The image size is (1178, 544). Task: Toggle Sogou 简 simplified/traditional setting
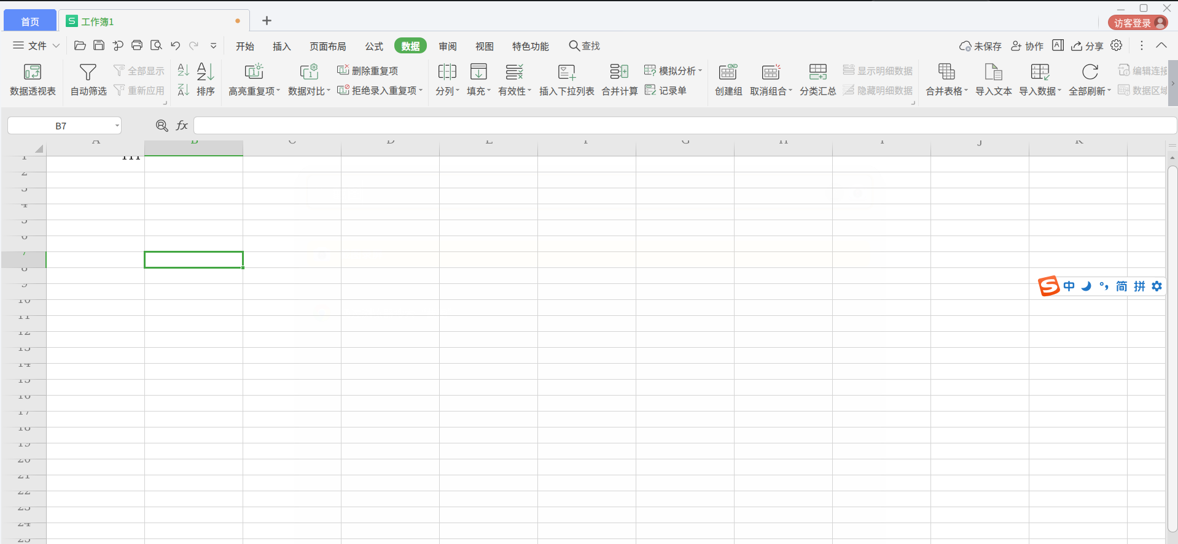click(x=1121, y=286)
